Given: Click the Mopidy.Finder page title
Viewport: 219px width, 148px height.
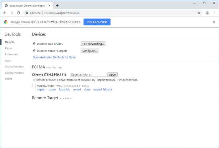Looking at the screenshot, I should pos(45,86).
